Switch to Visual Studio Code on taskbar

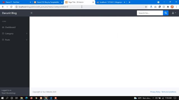pos(51,98)
